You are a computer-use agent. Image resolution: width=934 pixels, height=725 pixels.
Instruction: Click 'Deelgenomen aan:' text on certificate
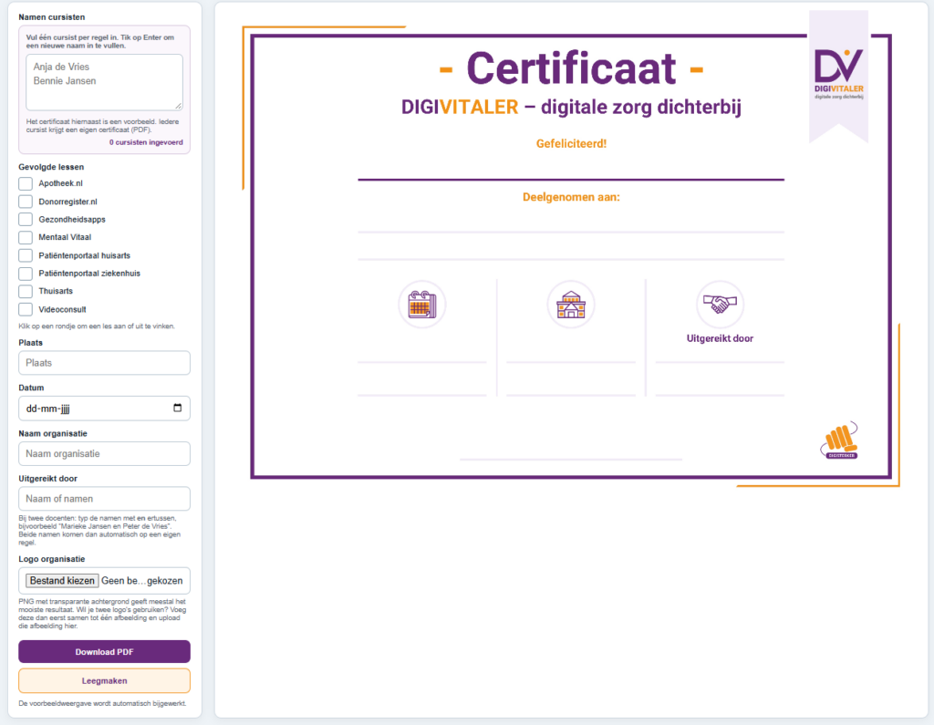click(571, 197)
